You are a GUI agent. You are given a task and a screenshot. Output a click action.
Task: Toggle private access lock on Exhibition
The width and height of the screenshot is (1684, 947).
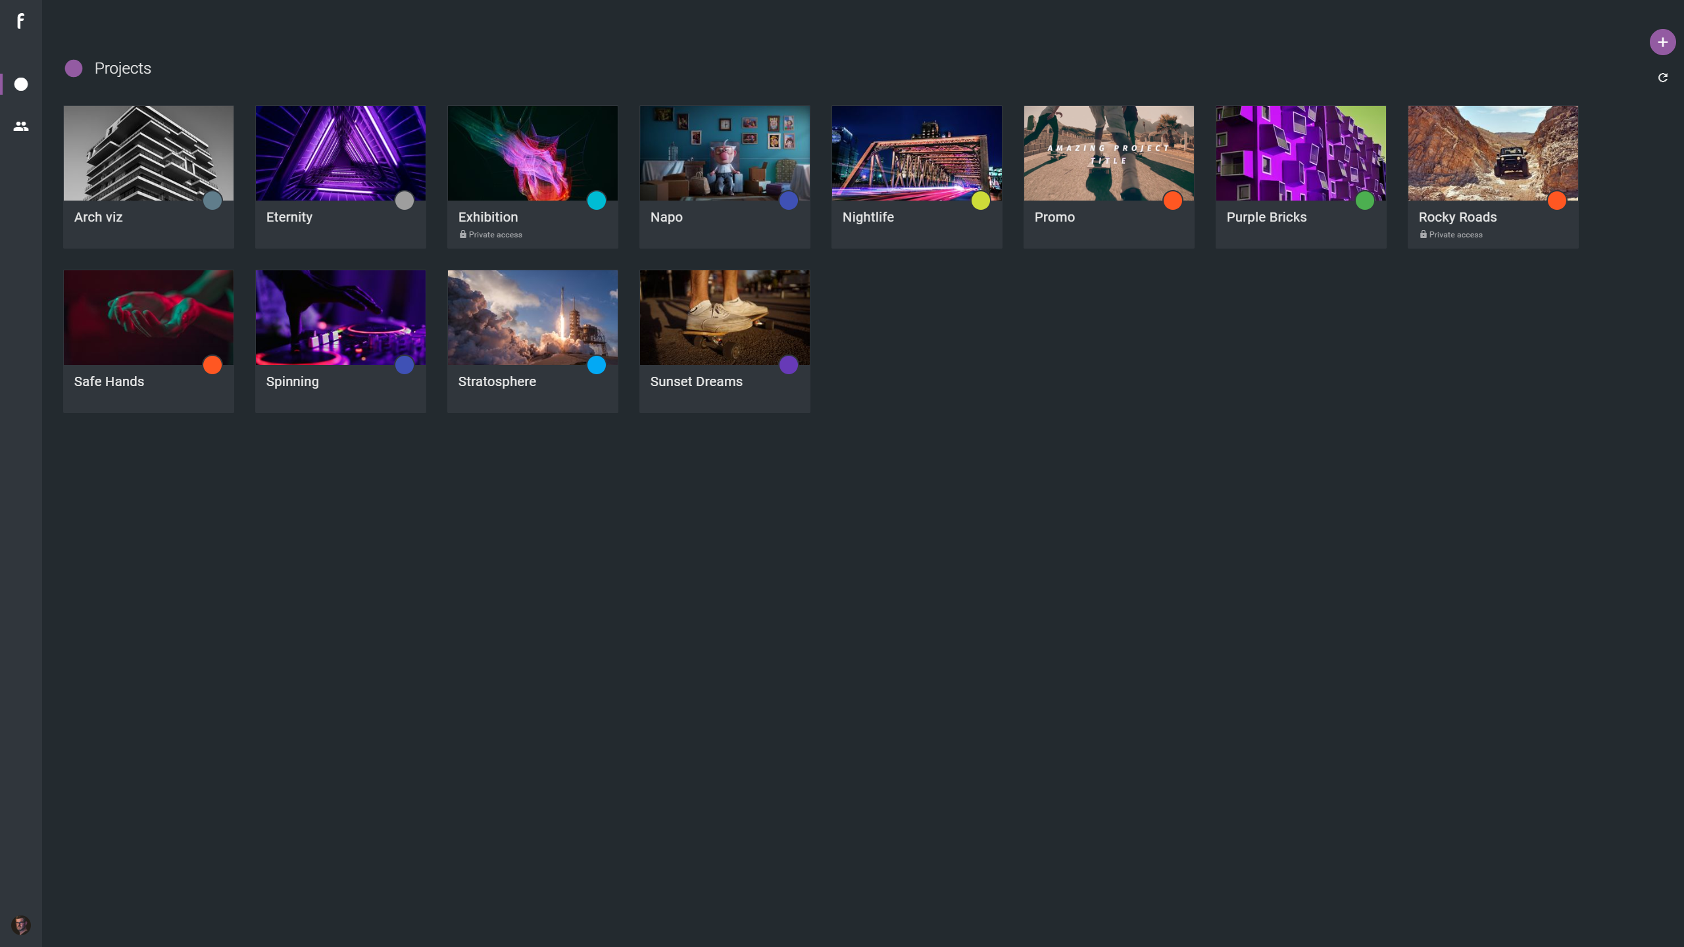462,235
